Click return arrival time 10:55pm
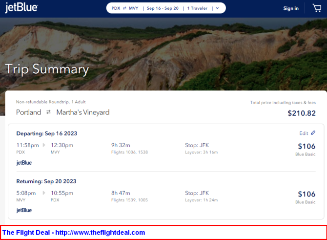The height and width of the screenshot is (240, 327). tap(62, 193)
